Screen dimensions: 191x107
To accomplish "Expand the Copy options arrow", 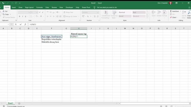I will [10, 14].
